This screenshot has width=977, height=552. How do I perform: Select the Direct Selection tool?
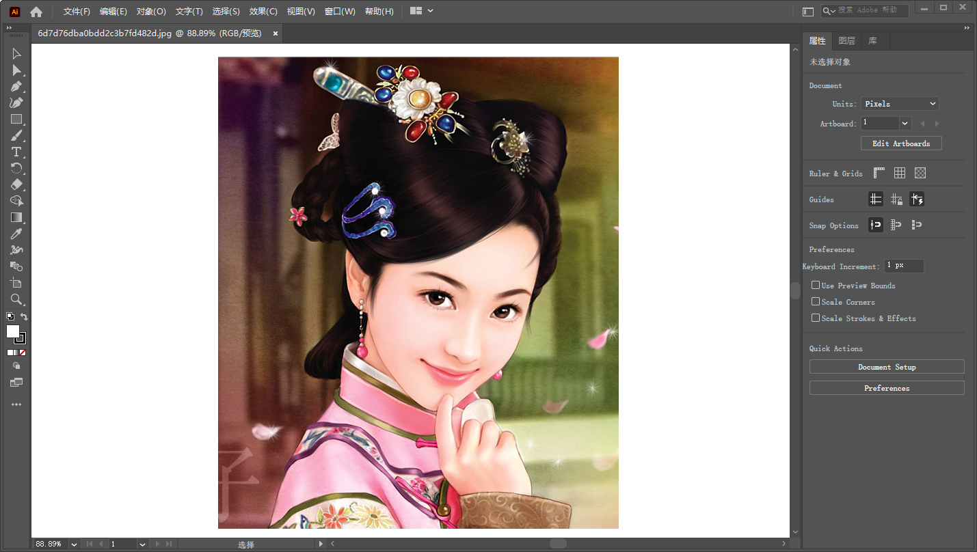pos(16,70)
